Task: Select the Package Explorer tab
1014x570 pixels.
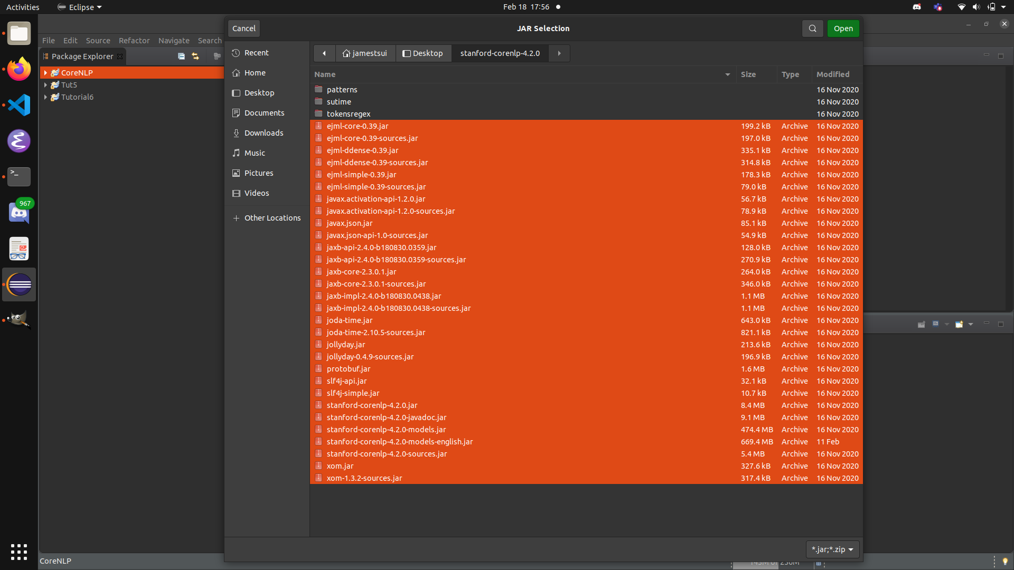Action: tap(83, 56)
